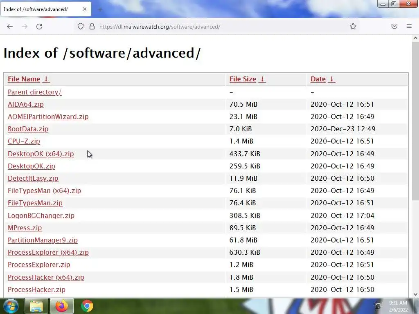
Task: Open Parent directory/ link
Action: tap(34, 92)
